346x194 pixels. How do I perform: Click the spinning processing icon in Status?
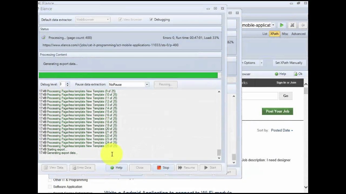coord(44,38)
